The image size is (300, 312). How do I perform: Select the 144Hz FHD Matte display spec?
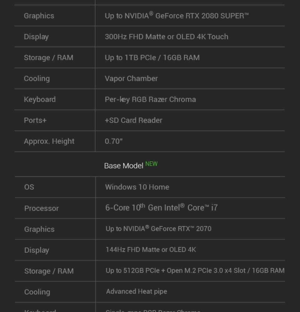[x=151, y=250]
